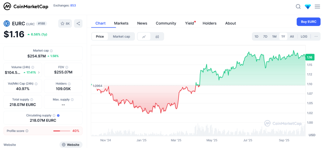This screenshot has width=322, height=148.
Task: Expand the Volume (24h) chevron arrow
Action: (x=39, y=72)
